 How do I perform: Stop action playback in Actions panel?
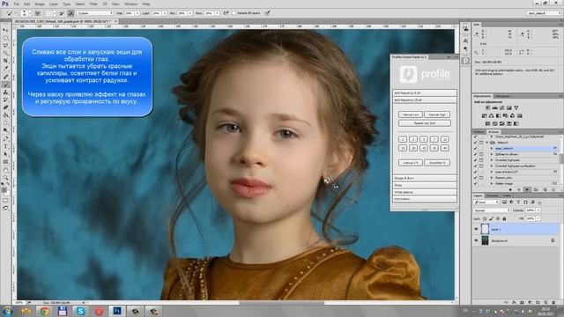(510, 189)
